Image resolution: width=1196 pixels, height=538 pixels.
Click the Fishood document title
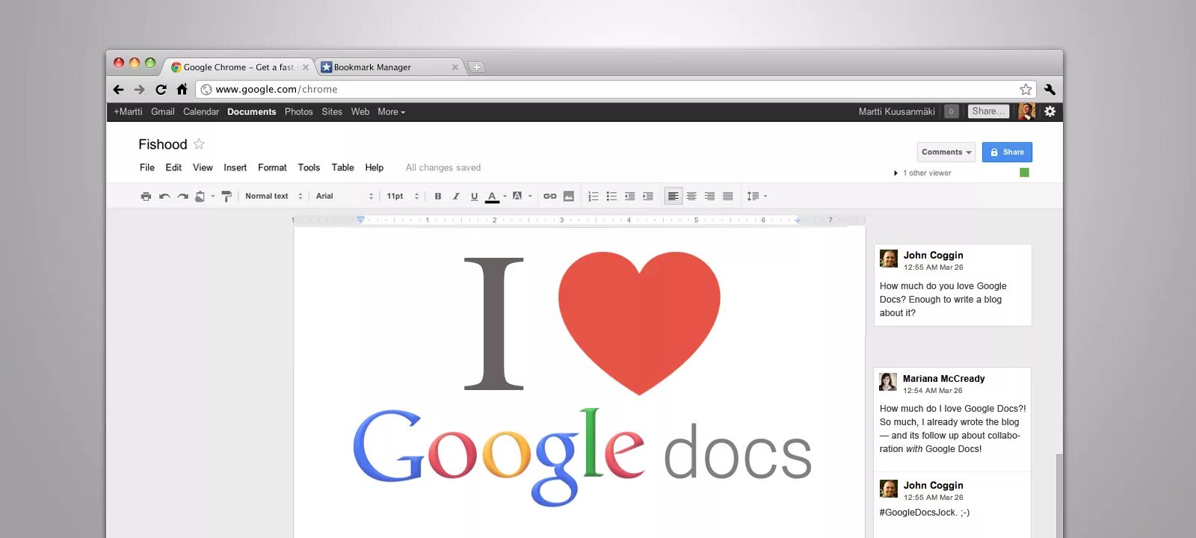point(162,144)
